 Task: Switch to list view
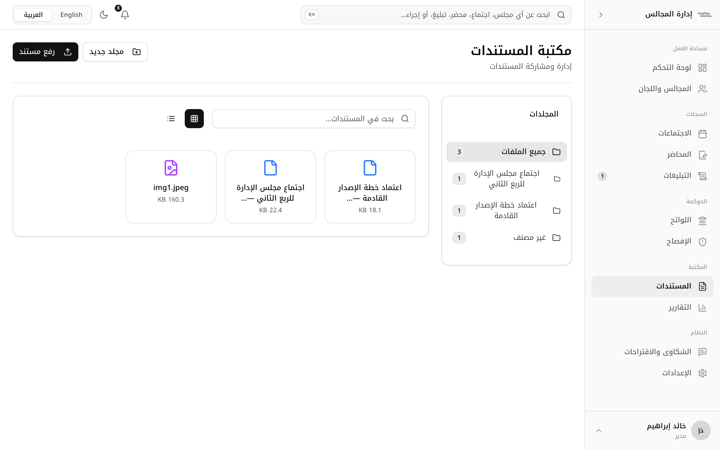point(171,118)
